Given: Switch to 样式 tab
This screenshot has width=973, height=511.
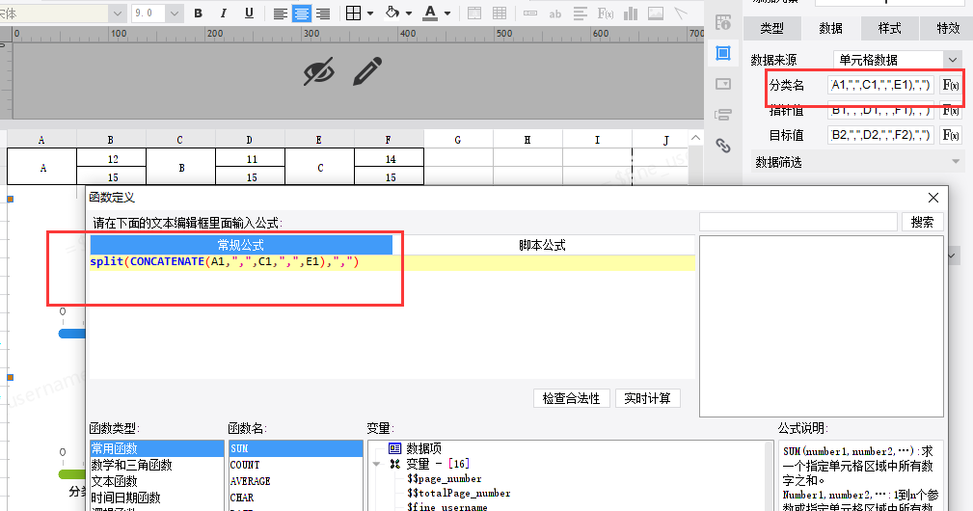Looking at the screenshot, I should pos(889,28).
